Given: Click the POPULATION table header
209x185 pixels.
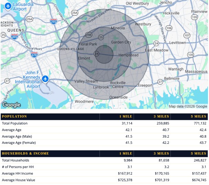Looking at the screenshot, I should [x=14, y=116].
